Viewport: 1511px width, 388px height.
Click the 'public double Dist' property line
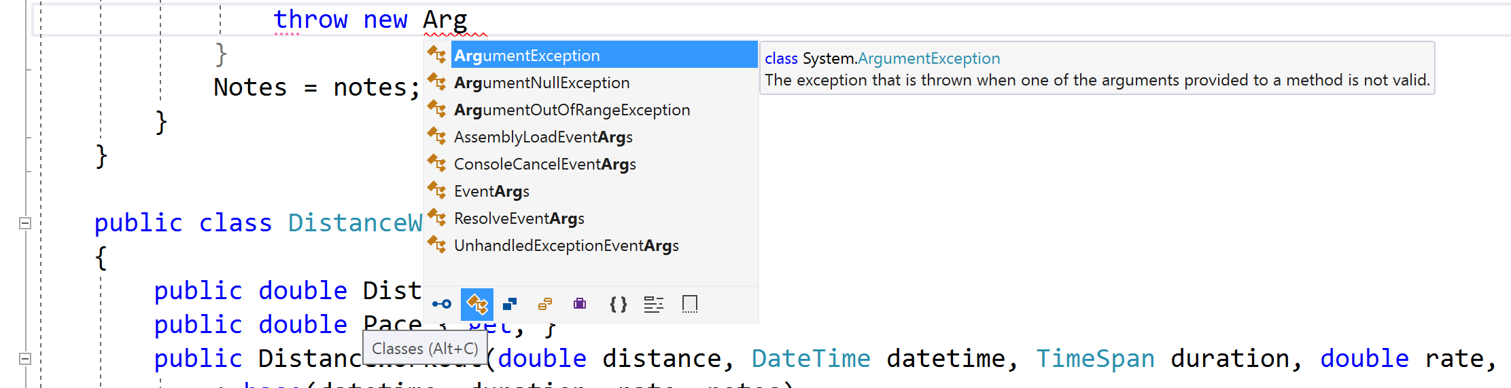pyautogui.click(x=288, y=290)
